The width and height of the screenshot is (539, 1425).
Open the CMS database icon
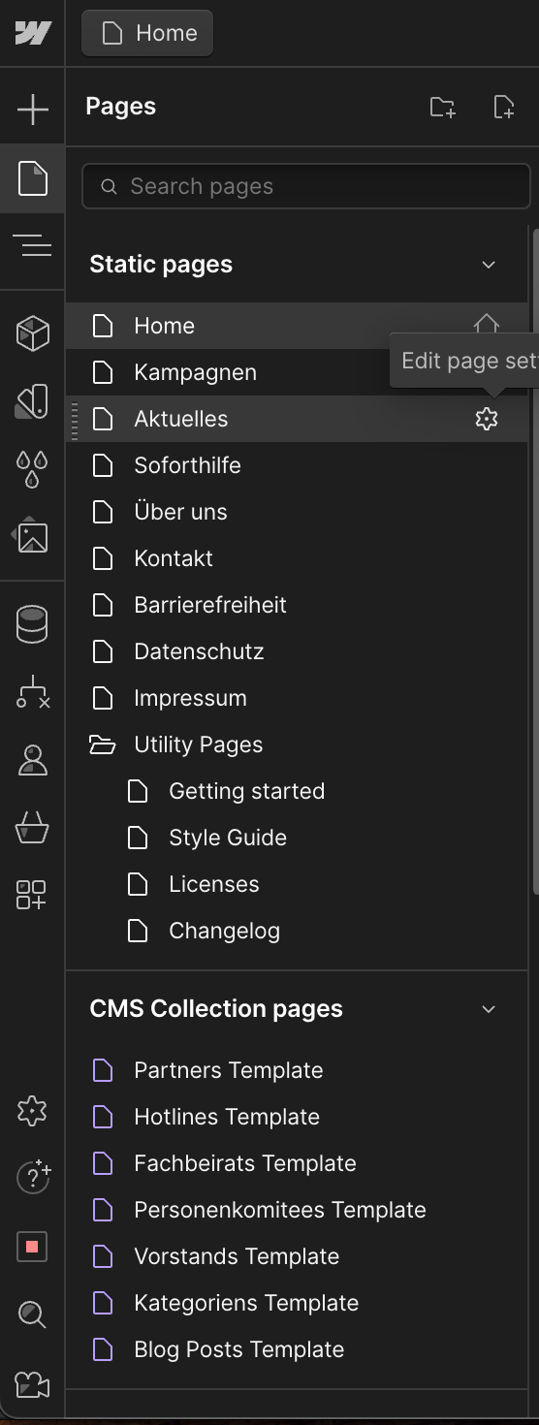click(32, 624)
